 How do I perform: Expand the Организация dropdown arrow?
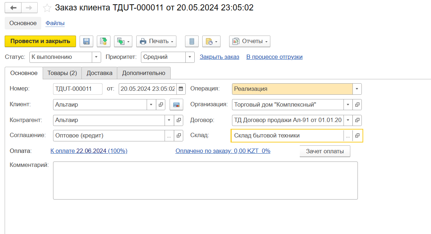point(348,105)
